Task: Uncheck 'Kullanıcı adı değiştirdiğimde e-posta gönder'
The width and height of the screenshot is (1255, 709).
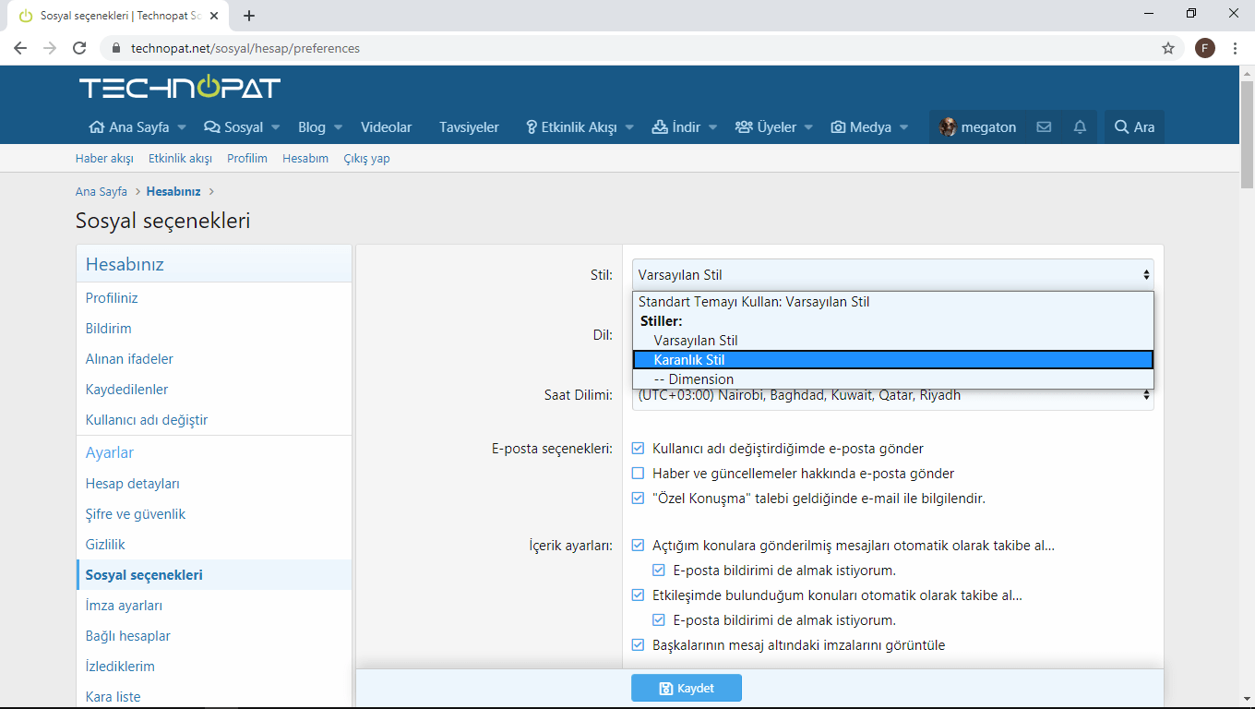Action: (x=638, y=449)
